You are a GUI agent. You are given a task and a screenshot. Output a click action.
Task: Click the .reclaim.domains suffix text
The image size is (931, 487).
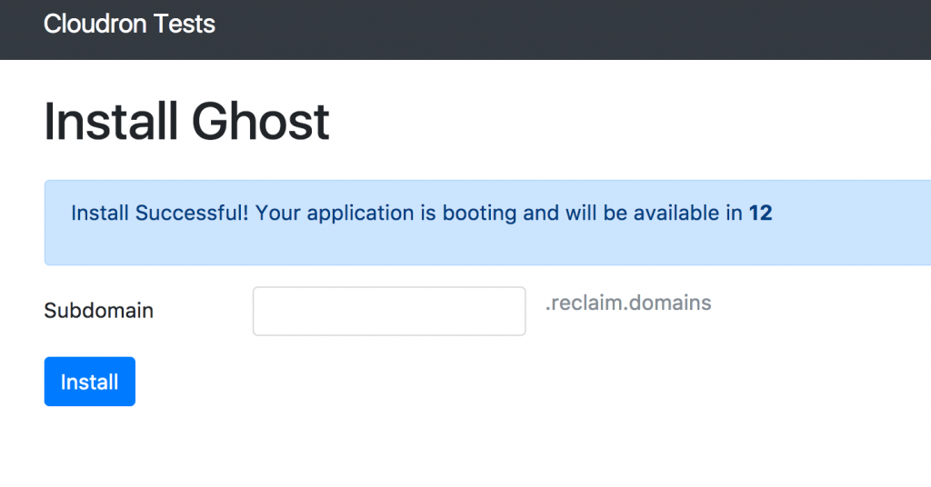click(x=628, y=303)
